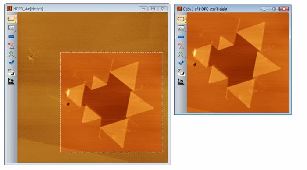Activate angle measurement tool in Copy 1 window

click(181, 46)
